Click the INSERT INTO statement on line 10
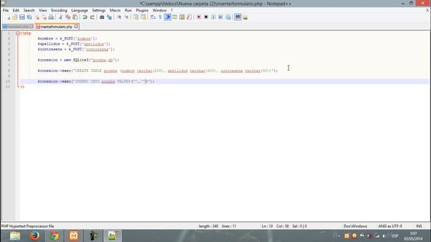 [96, 81]
